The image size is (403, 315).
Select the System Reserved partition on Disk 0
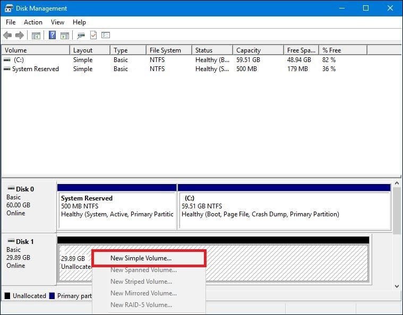[x=117, y=207]
